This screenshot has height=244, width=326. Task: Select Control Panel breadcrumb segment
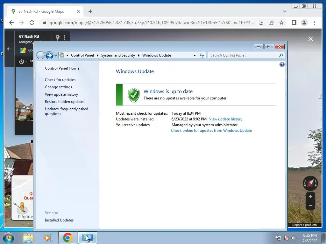[x=82, y=55]
